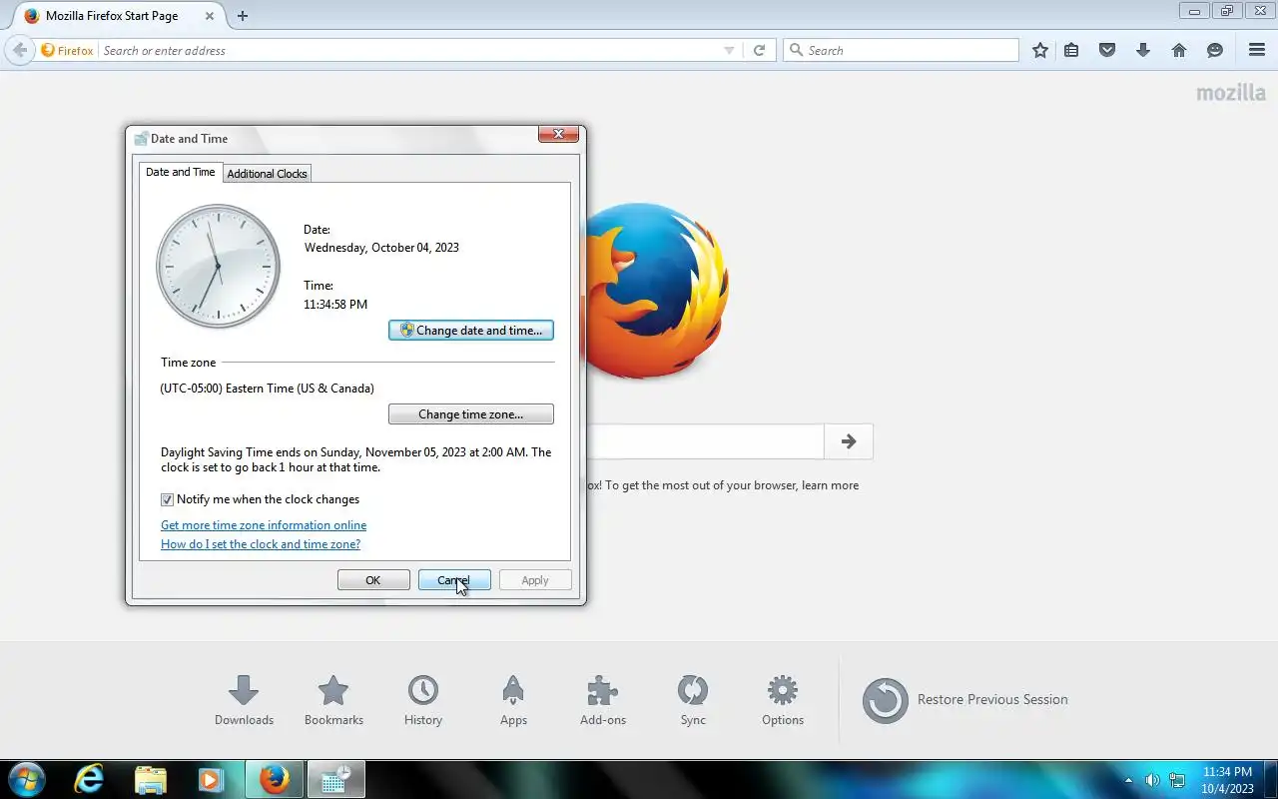The width and height of the screenshot is (1278, 799).
Task: Click the (UTC-05:00) Eastern Time text
Action: pyautogui.click(x=268, y=389)
